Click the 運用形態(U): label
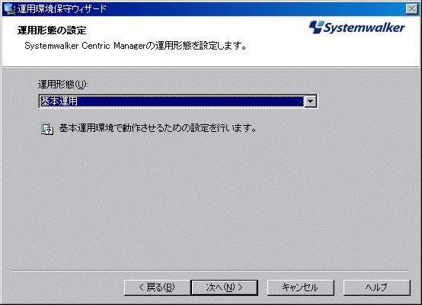Image resolution: width=422 pixels, height=305 pixels. pos(62,85)
